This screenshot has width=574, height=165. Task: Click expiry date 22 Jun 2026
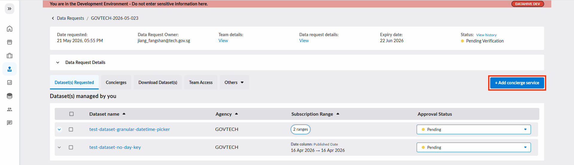click(392, 41)
